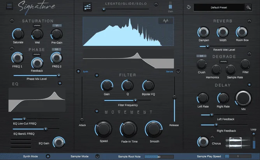260x160 pixels.
Task: Open the Default Preset selector
Action: [x=219, y=7]
